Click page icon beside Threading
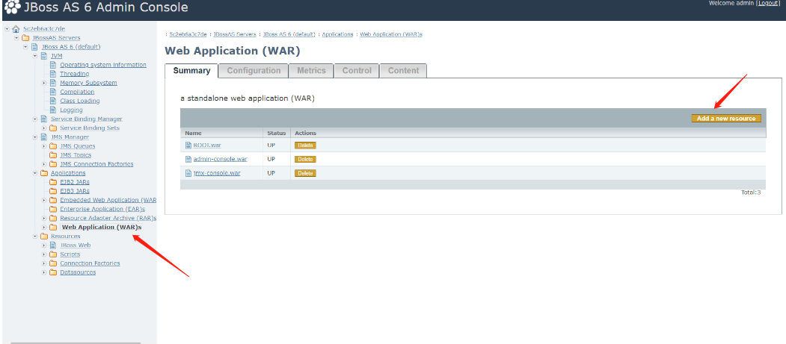 [x=52, y=74]
